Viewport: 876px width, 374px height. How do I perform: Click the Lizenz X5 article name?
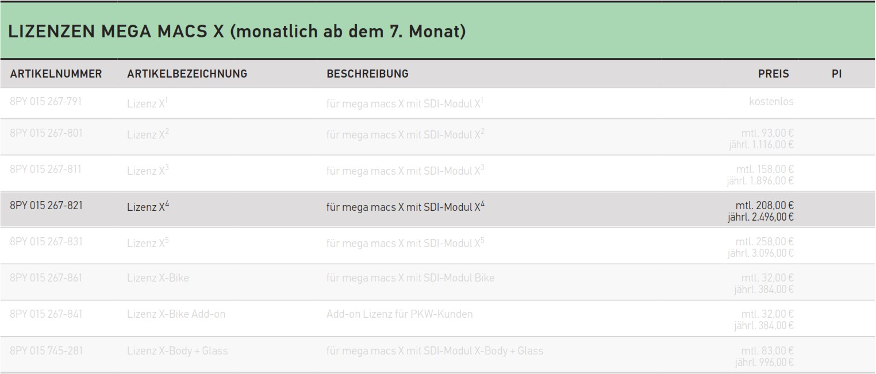coord(148,243)
